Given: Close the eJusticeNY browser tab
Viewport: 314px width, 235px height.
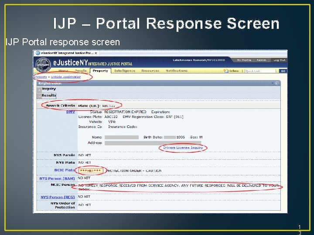Looking at the screenshot, I should [x=96, y=53].
